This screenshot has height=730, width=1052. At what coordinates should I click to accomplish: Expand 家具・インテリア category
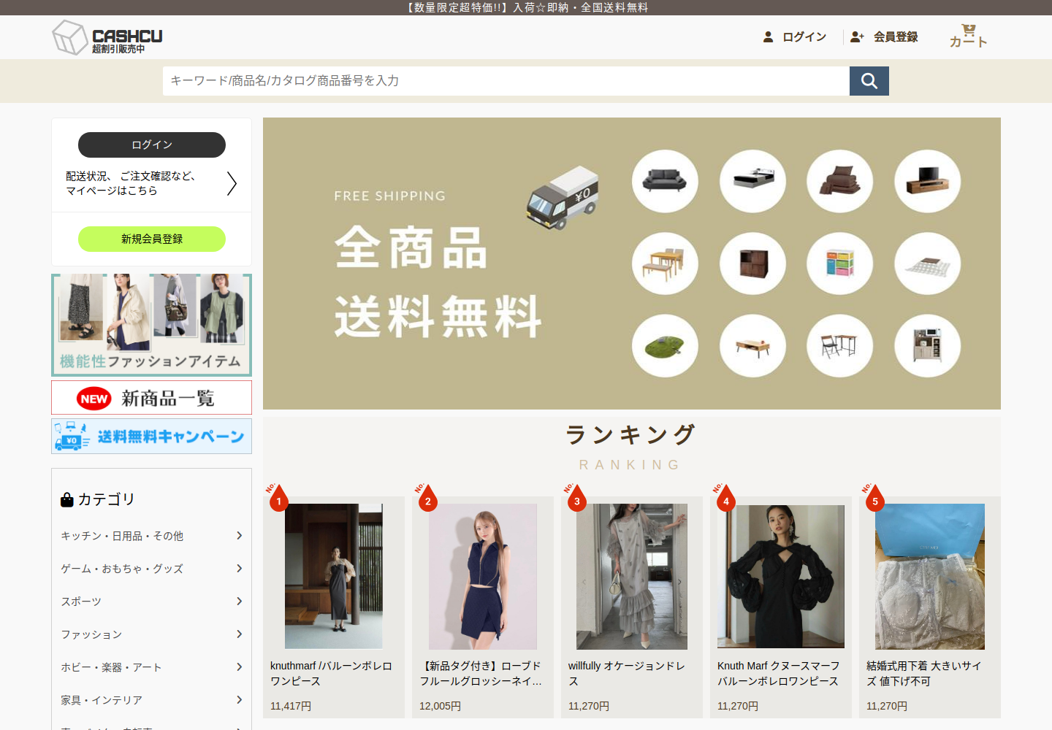[x=151, y=700]
